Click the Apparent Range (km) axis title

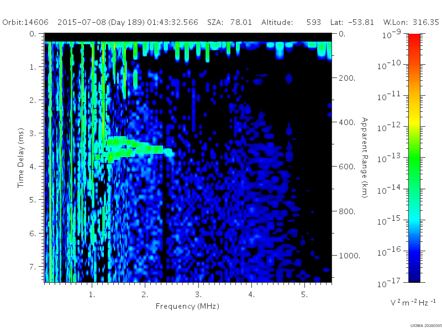point(365,158)
